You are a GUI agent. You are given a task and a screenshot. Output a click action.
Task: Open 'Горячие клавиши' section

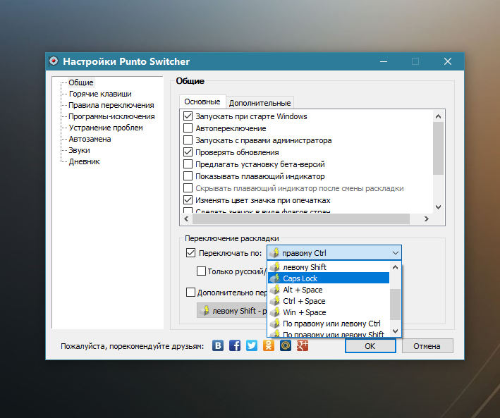100,94
